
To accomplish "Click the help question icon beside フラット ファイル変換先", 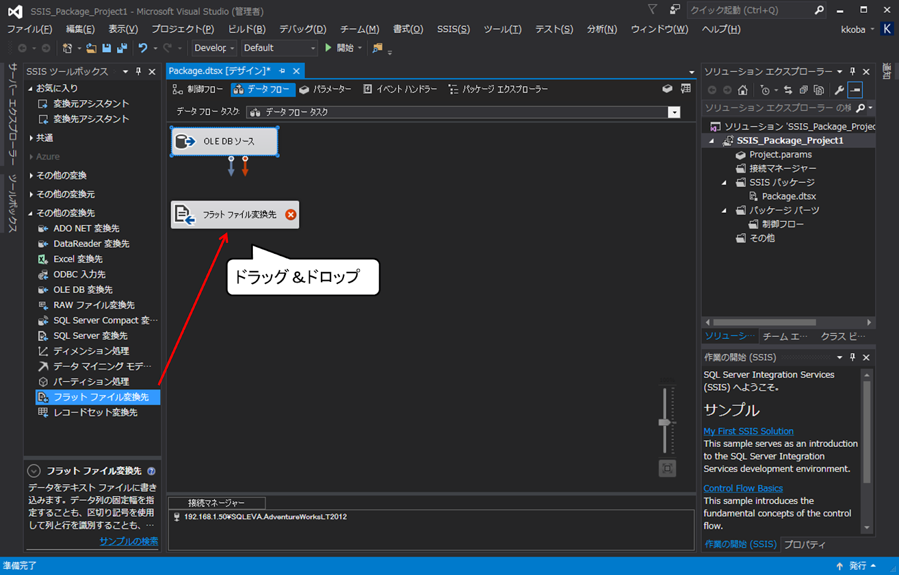I will [x=151, y=471].
